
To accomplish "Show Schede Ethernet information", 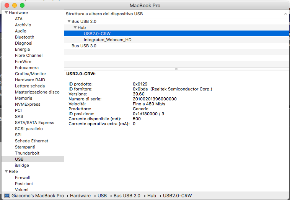I will point(31,141).
